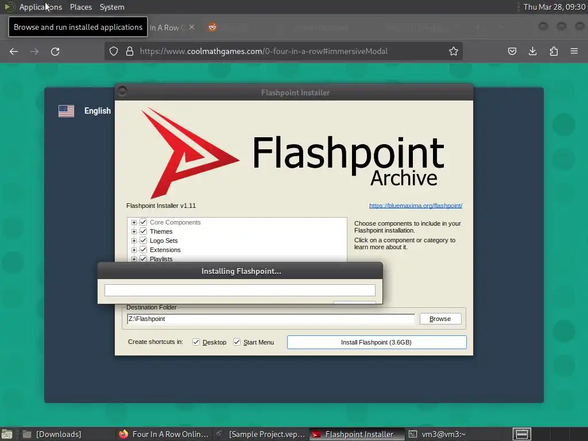Expand the Logo Sets tree node
The image size is (588, 441).
point(134,241)
